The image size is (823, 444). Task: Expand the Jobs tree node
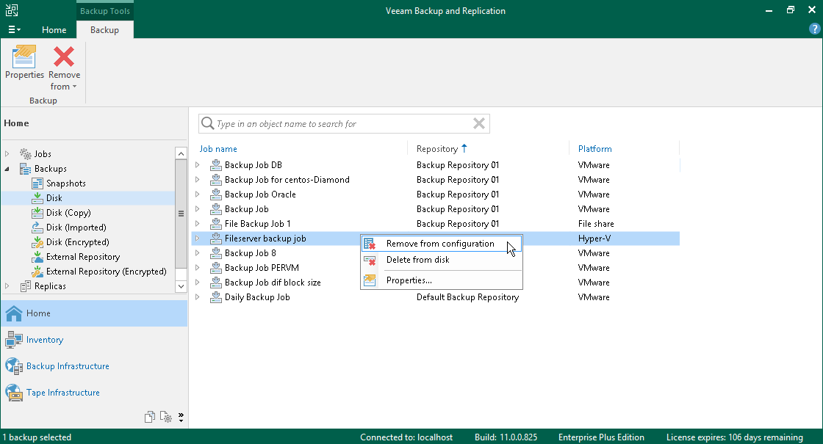(x=7, y=154)
